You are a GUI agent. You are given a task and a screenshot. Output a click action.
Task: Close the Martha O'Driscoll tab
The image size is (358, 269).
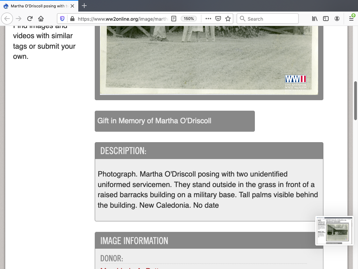click(72, 6)
